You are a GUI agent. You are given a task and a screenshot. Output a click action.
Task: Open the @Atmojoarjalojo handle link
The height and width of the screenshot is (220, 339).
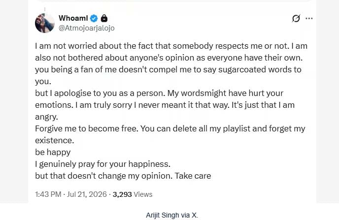click(87, 28)
